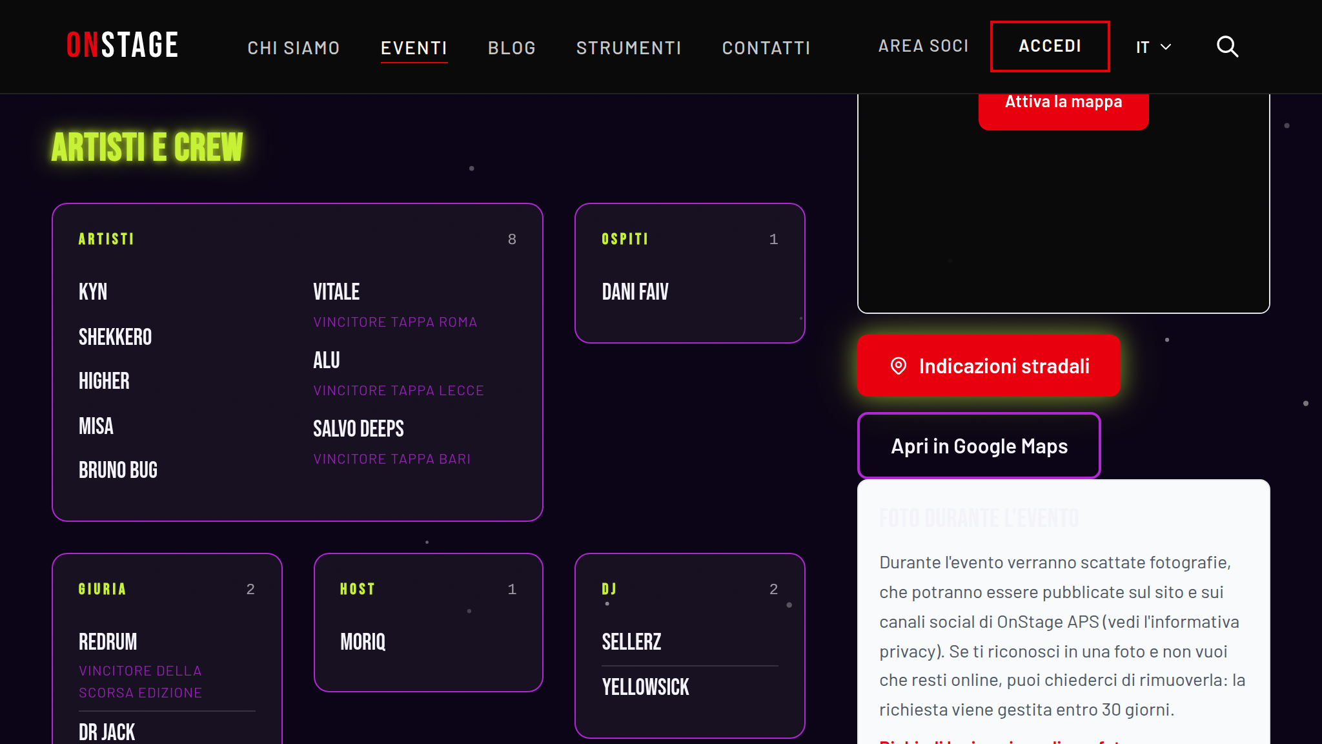The image size is (1322, 744).
Task: Click the location pin icon in Indicazioni stradali
Action: tap(898, 366)
